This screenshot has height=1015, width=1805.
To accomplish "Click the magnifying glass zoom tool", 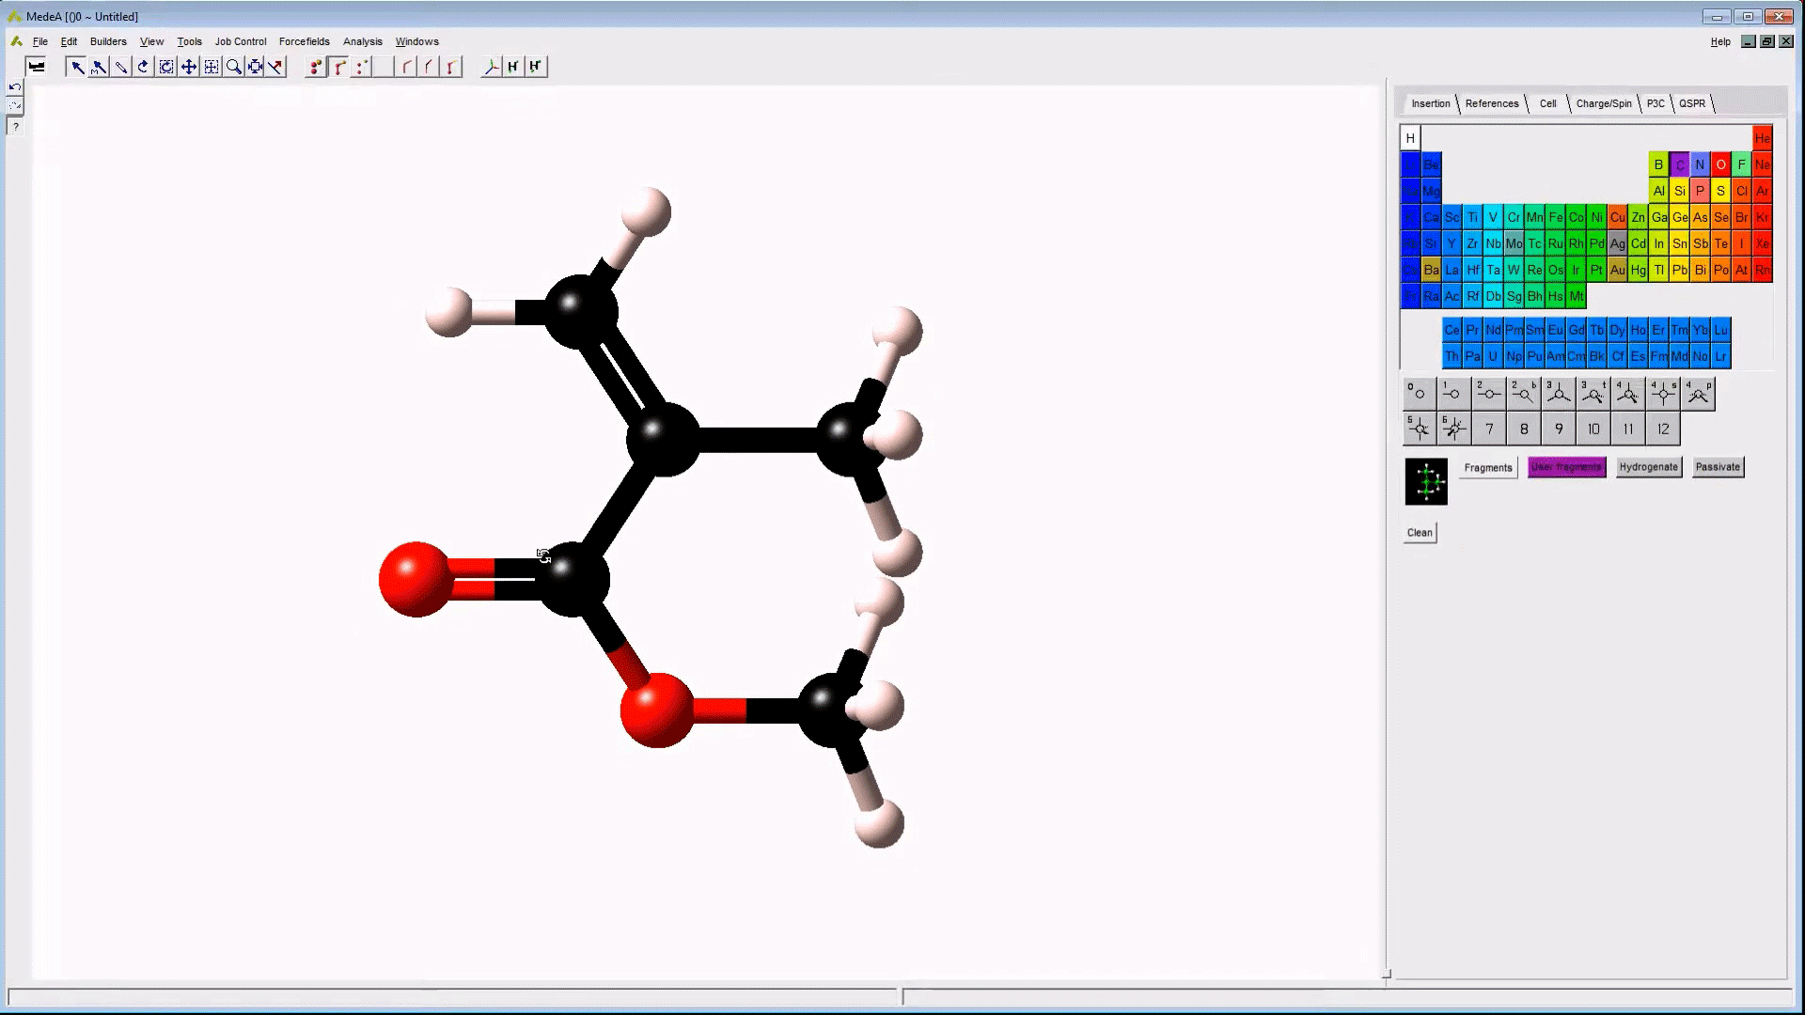I will point(233,67).
